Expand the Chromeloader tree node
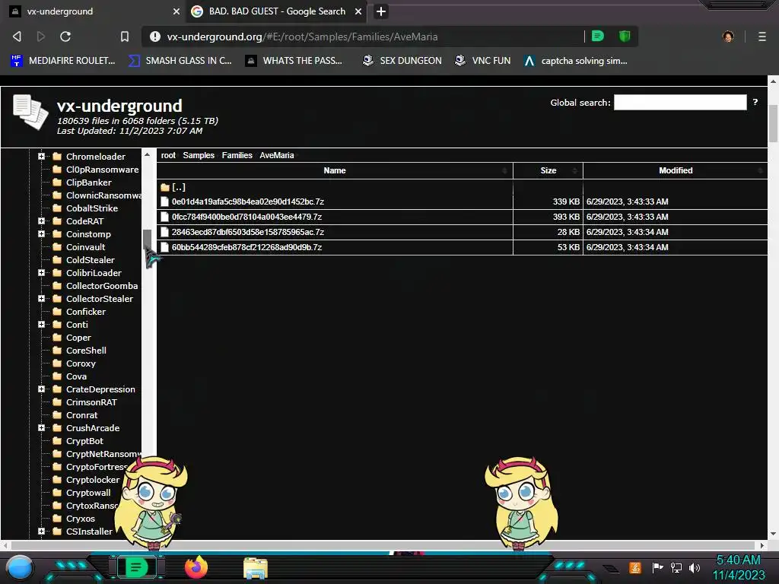Image resolution: width=779 pixels, height=584 pixels. click(x=41, y=156)
